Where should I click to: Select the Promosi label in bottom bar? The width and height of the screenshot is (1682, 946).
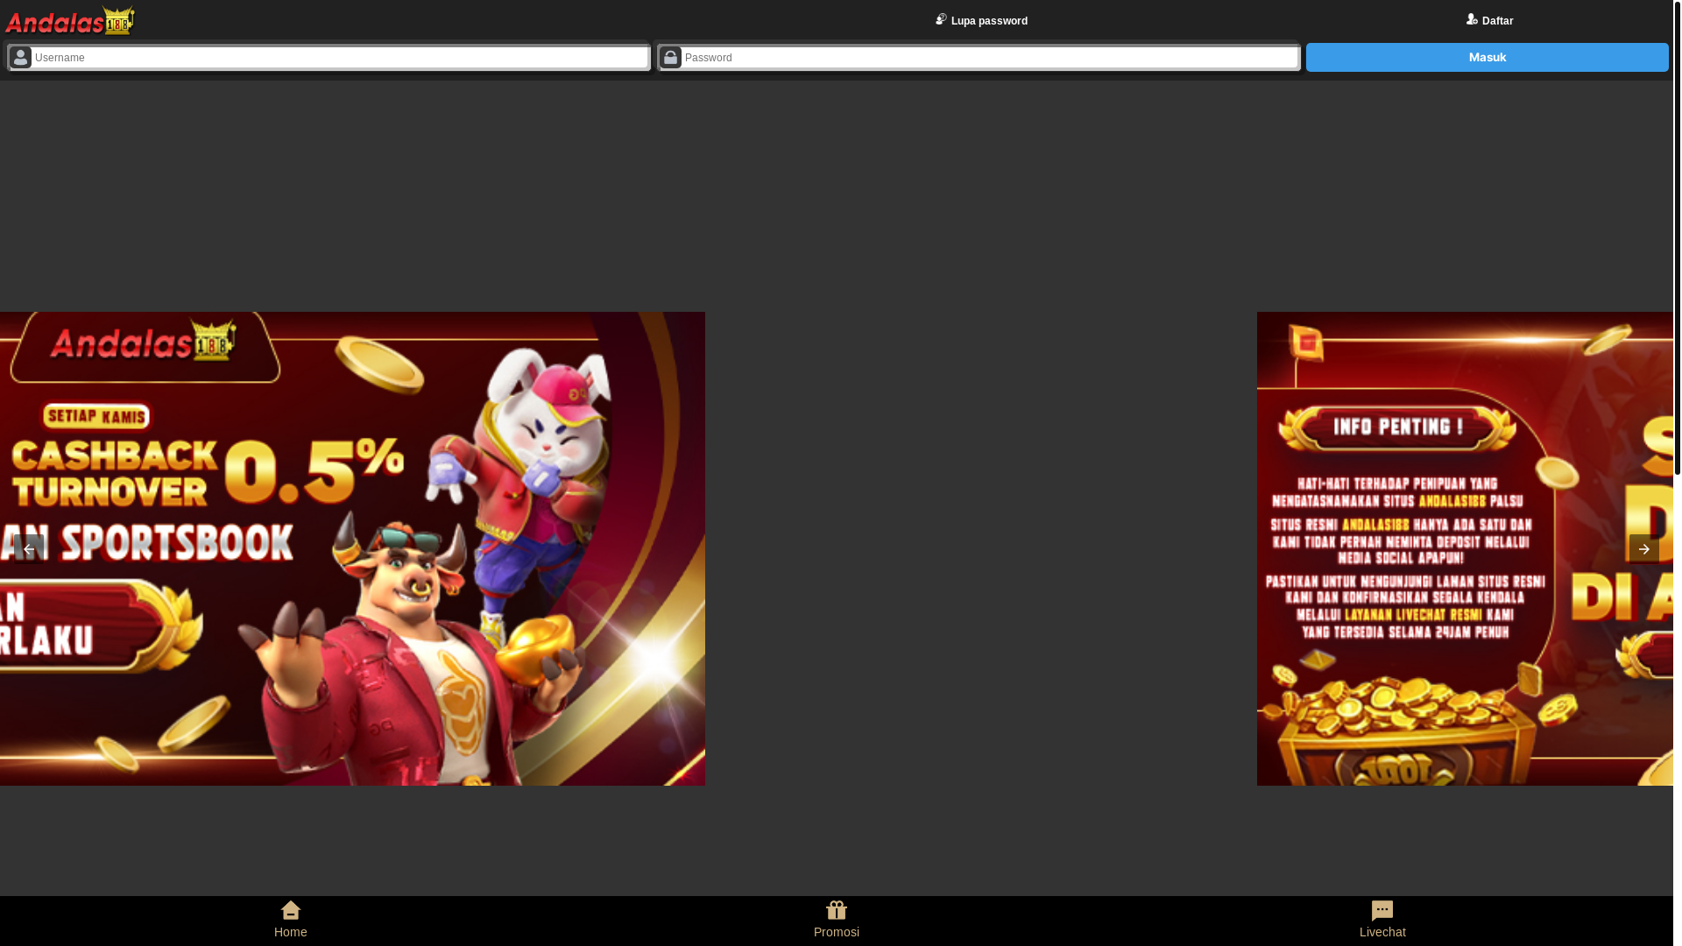click(x=837, y=932)
